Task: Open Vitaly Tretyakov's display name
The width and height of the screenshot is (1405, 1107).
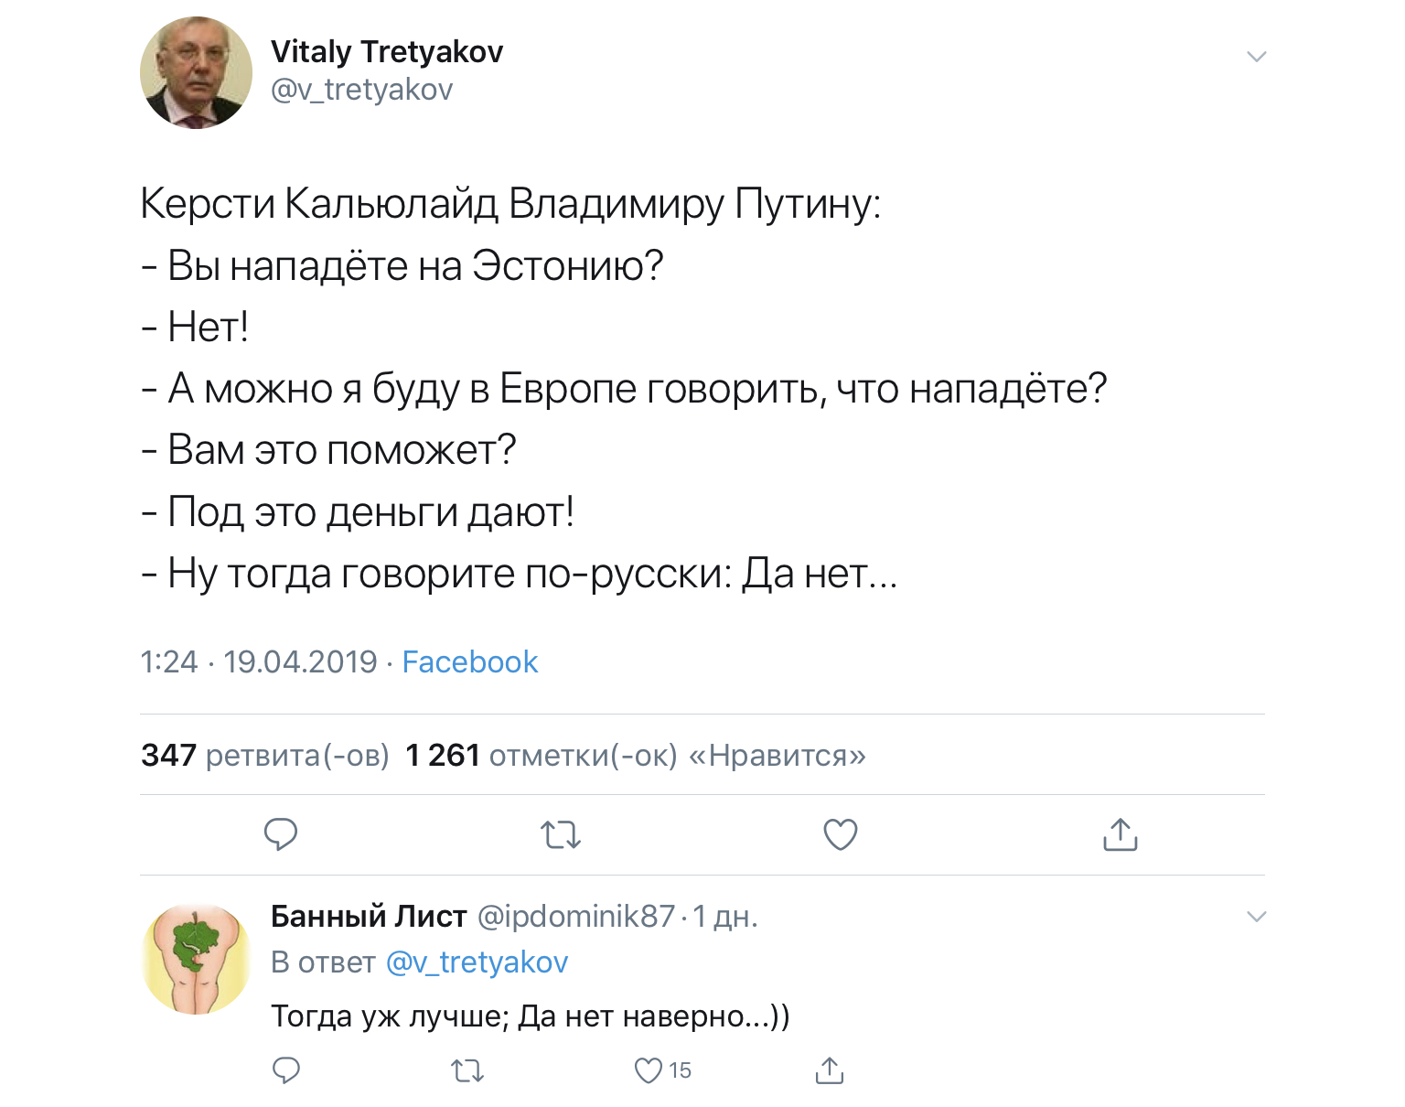Action: coord(387,52)
